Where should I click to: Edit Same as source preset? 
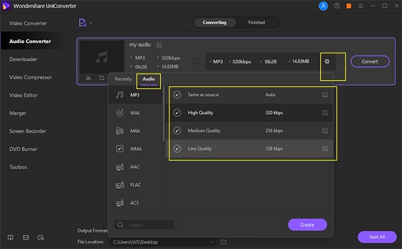pyautogui.click(x=325, y=94)
